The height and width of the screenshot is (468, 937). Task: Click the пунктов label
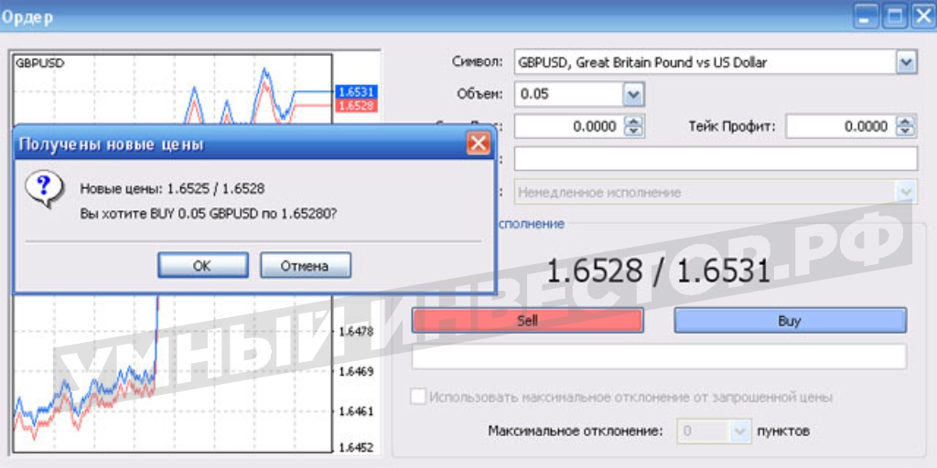point(783,431)
